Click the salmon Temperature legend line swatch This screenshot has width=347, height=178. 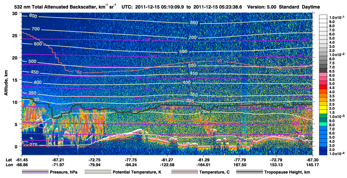click(x=184, y=172)
